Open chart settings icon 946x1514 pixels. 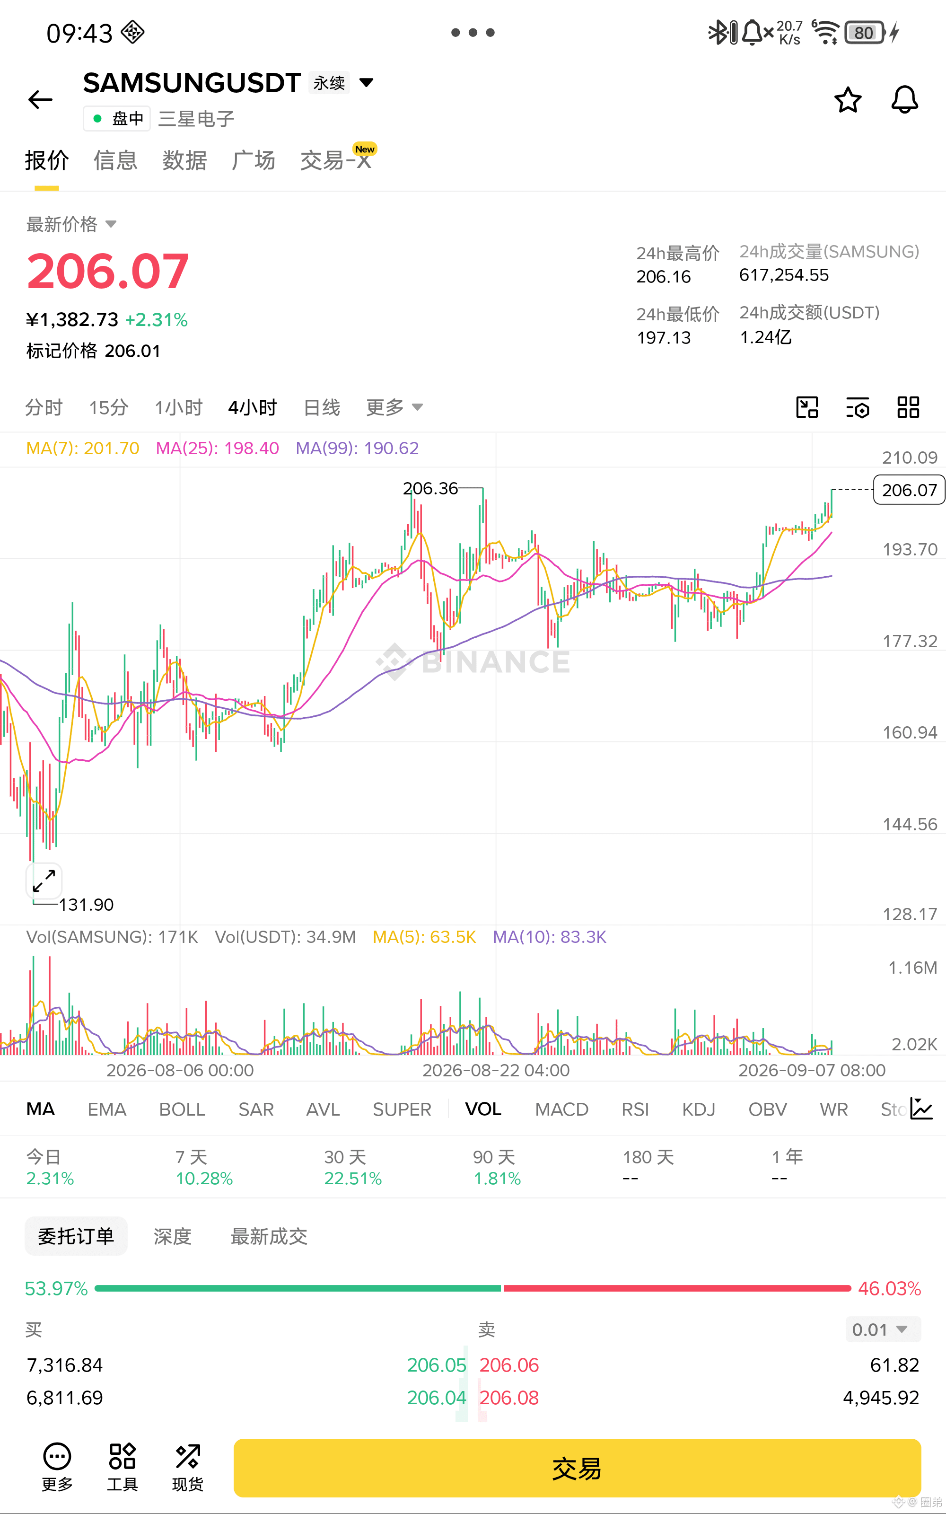[x=858, y=407]
